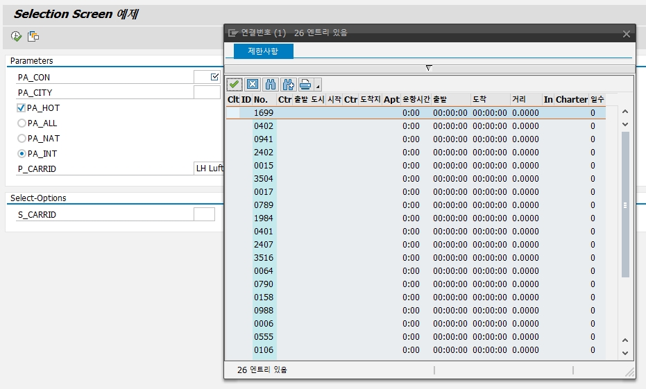Screen dimensions: 646x389
Task: Switch to the 제한사항 tab
Action: pos(264,51)
